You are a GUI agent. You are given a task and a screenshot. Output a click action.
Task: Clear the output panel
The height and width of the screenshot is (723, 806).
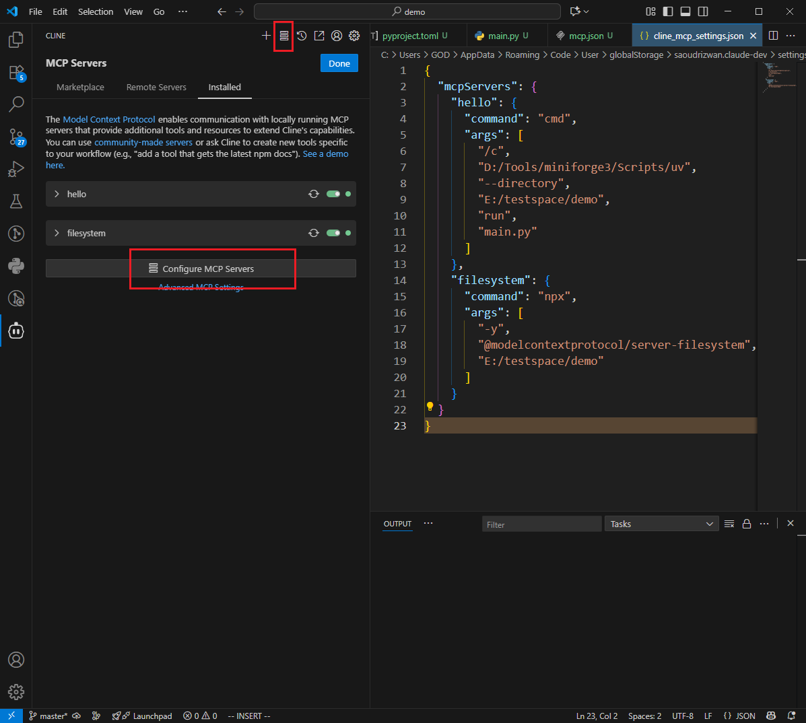tap(729, 524)
